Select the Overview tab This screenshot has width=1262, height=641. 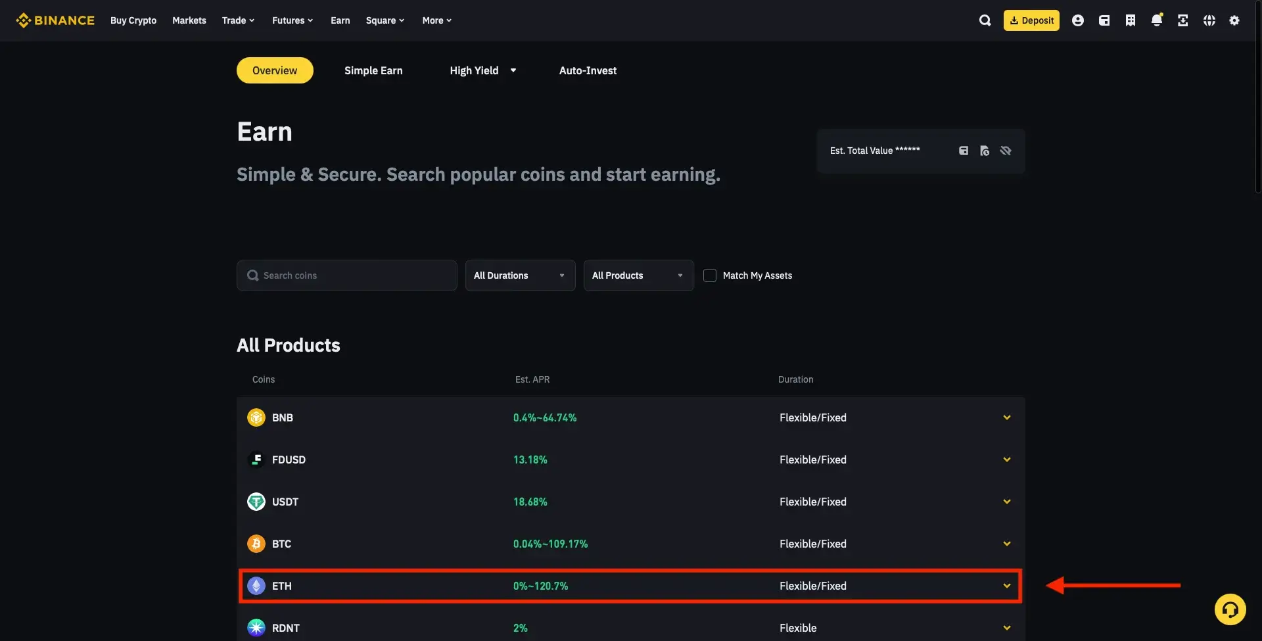point(275,70)
